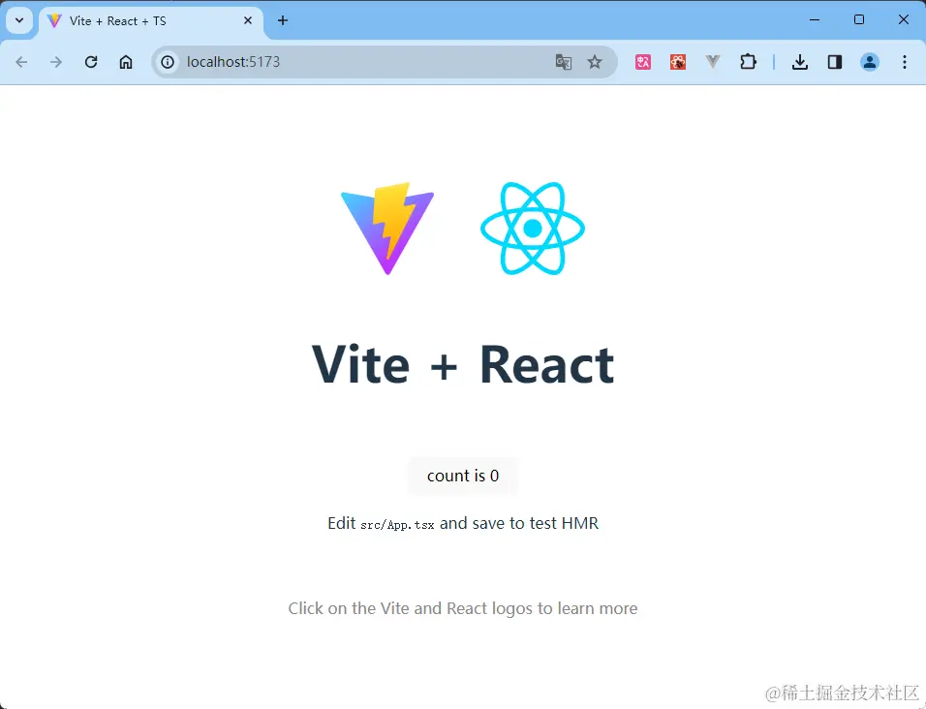Close the browser window
The height and width of the screenshot is (709, 926).
pyautogui.click(x=904, y=20)
